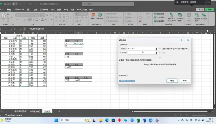
Task: Toggle center horizontal alignment
Action: coord(60,17)
